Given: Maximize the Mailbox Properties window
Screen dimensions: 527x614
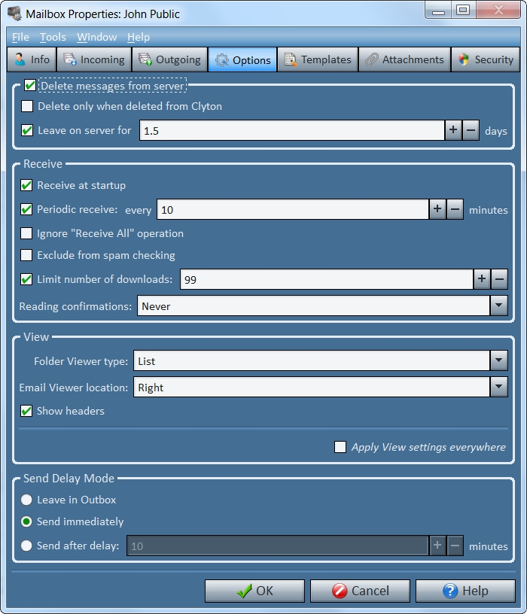Looking at the screenshot, I should [464, 11].
